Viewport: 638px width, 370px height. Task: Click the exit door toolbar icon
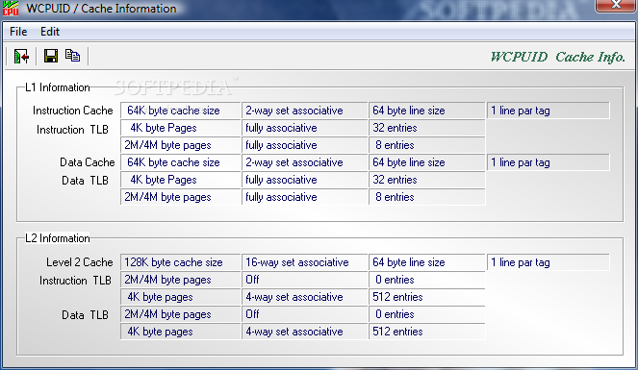[21, 56]
